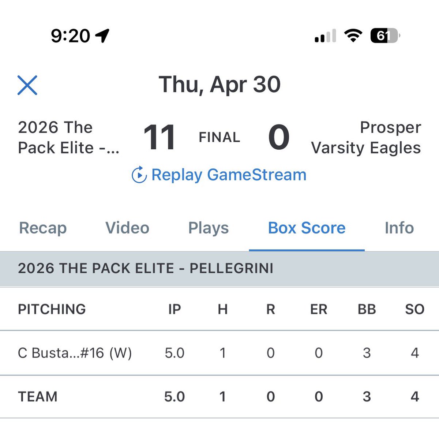Tap the Thu, Apr 30 date title
The height and width of the screenshot is (422, 439).
click(219, 85)
